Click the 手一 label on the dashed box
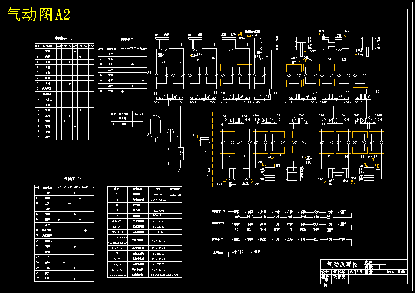Viewport: 415px width, 293px height. [209, 172]
